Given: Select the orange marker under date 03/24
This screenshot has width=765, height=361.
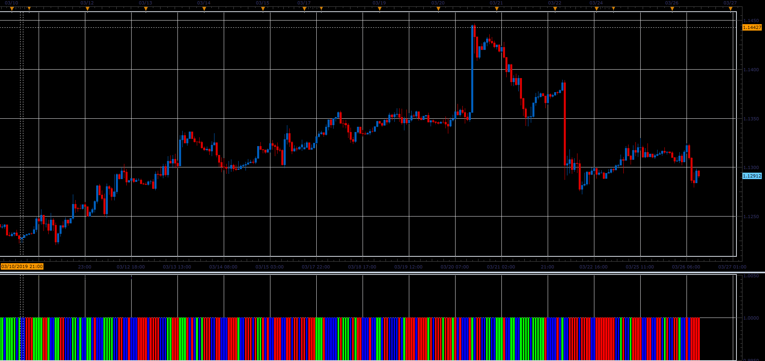Looking at the screenshot, I should [596, 9].
